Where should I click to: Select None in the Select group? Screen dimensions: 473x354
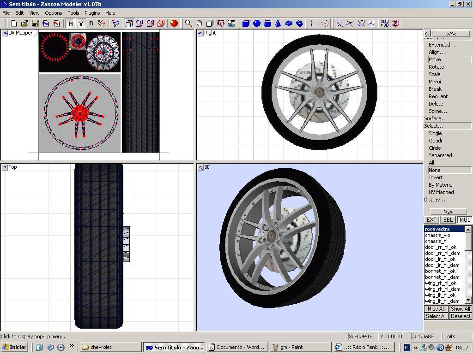click(x=449, y=170)
